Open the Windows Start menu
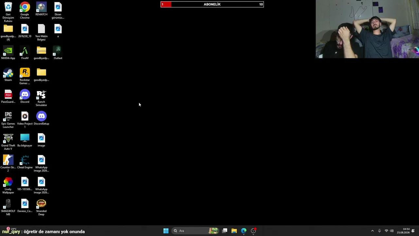The height and width of the screenshot is (236, 419). pyautogui.click(x=166, y=231)
